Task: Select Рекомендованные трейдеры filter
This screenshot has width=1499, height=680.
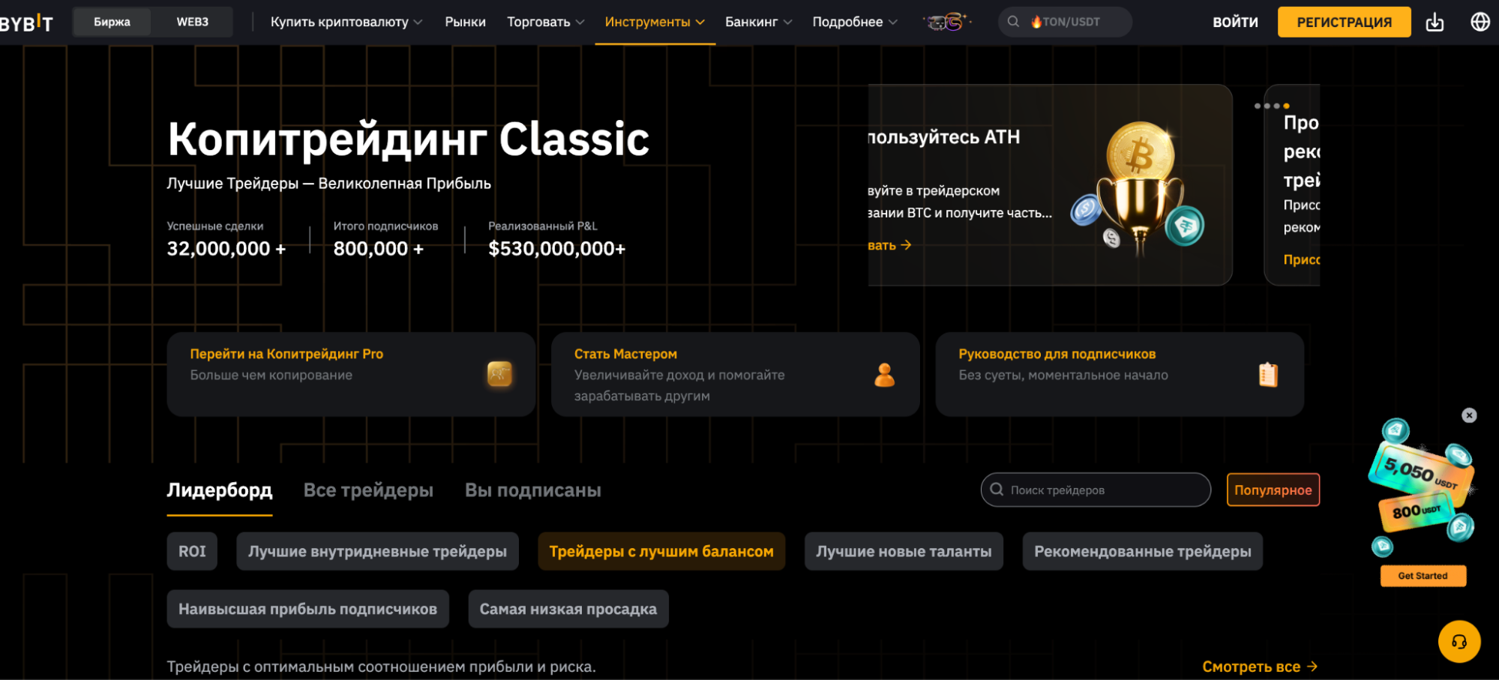Action: coord(1143,552)
